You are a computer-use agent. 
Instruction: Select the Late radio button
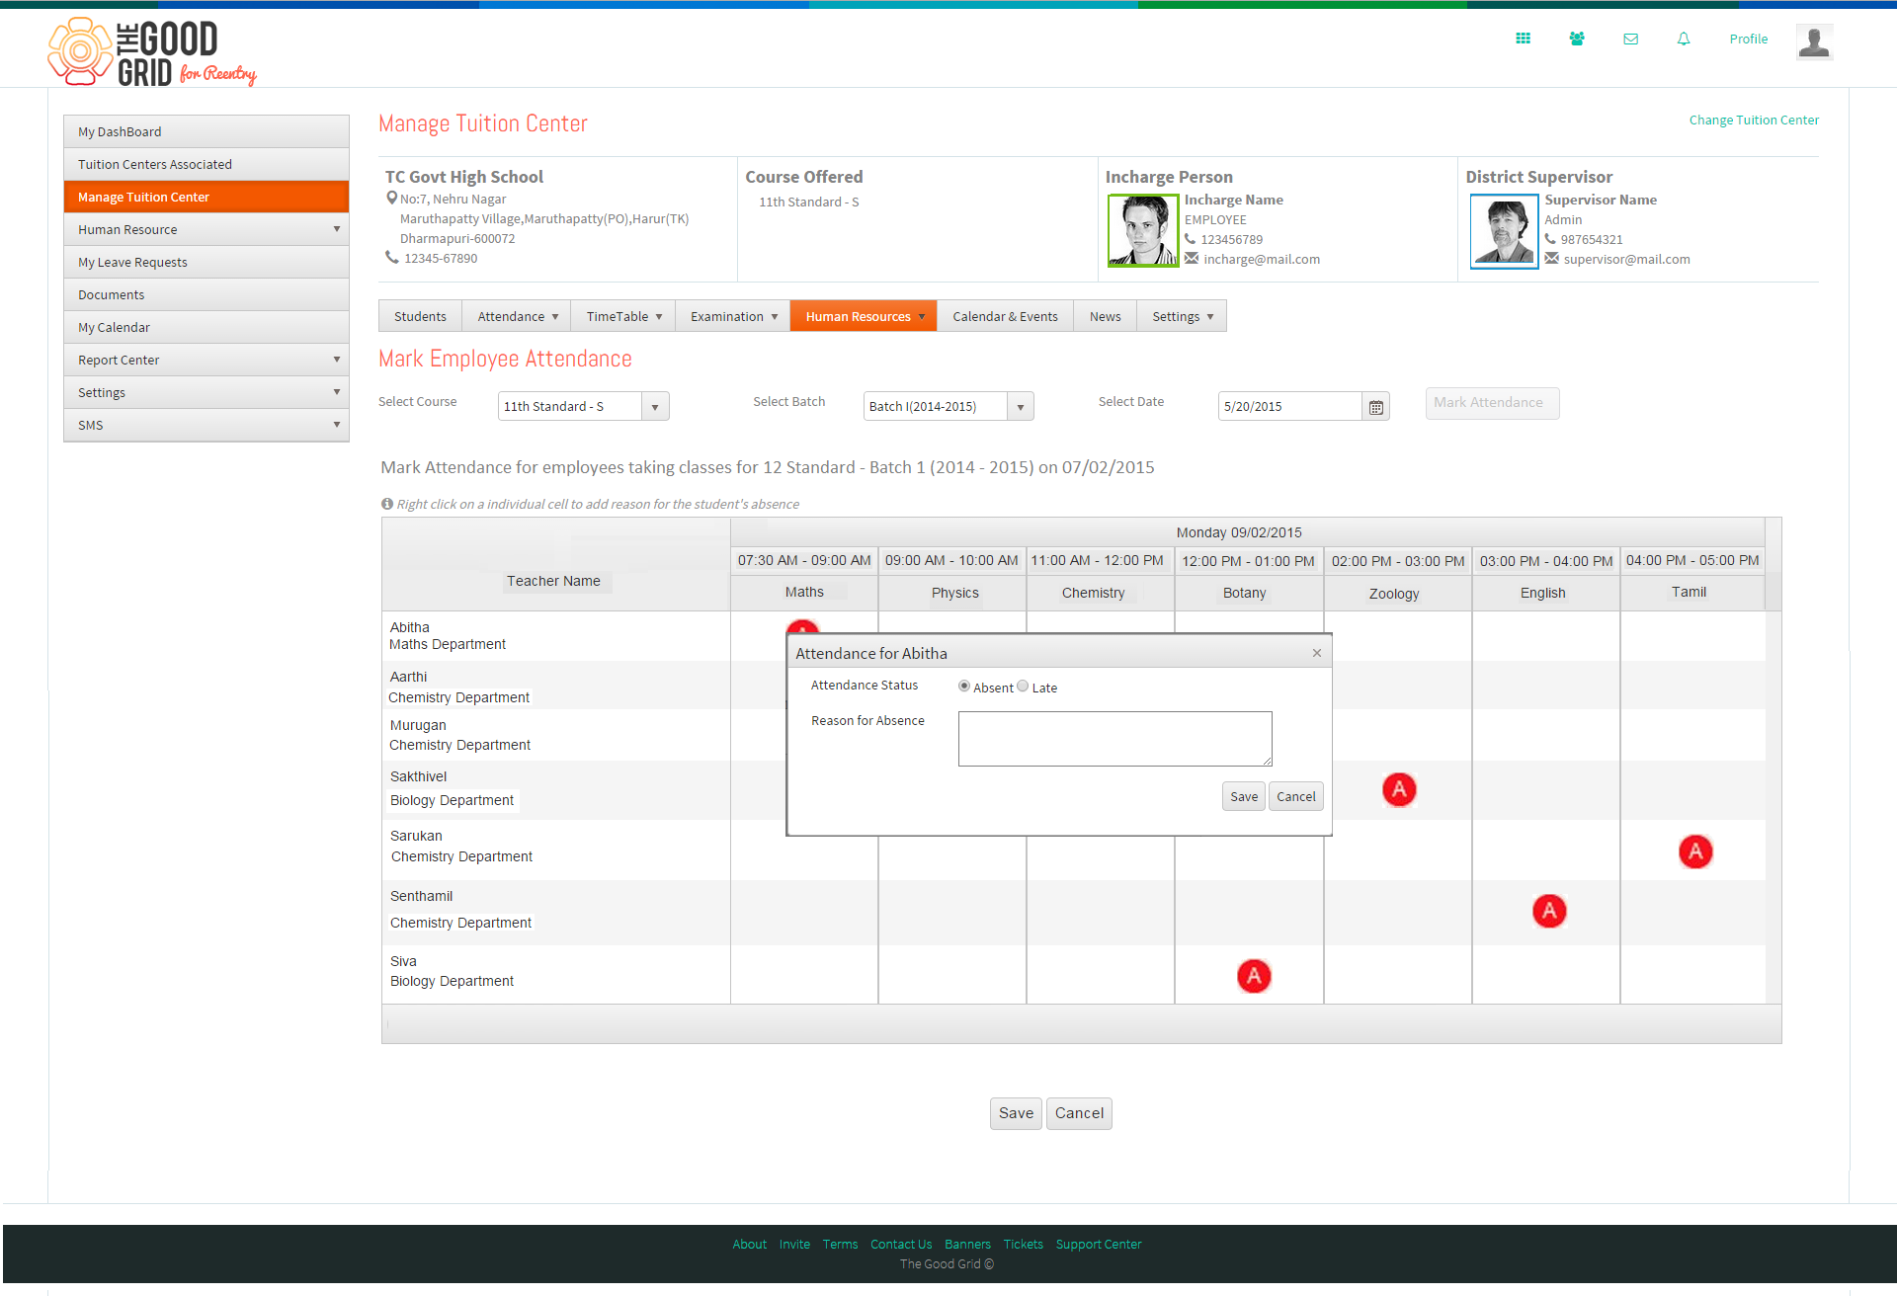point(1023,687)
